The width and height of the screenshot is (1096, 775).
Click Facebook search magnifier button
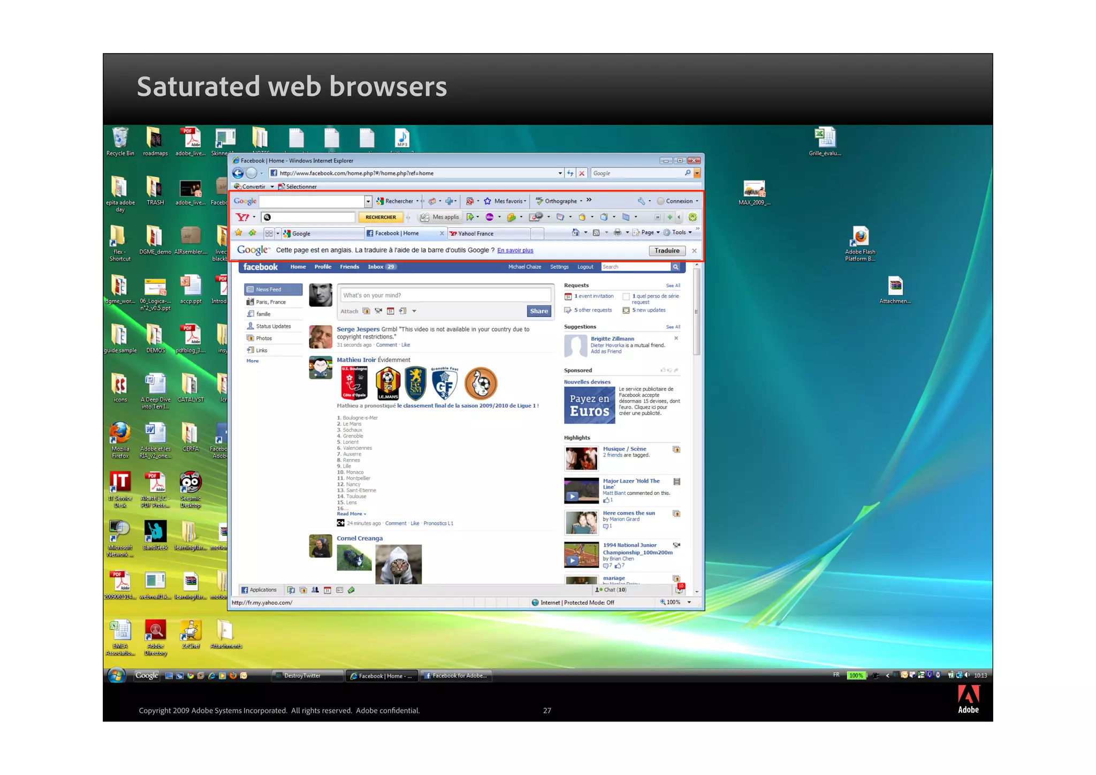(x=675, y=267)
